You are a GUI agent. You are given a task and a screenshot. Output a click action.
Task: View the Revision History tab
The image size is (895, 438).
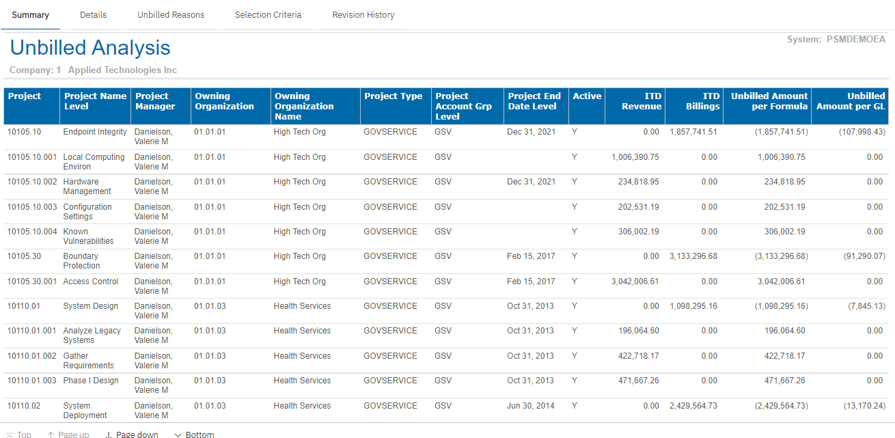363,15
